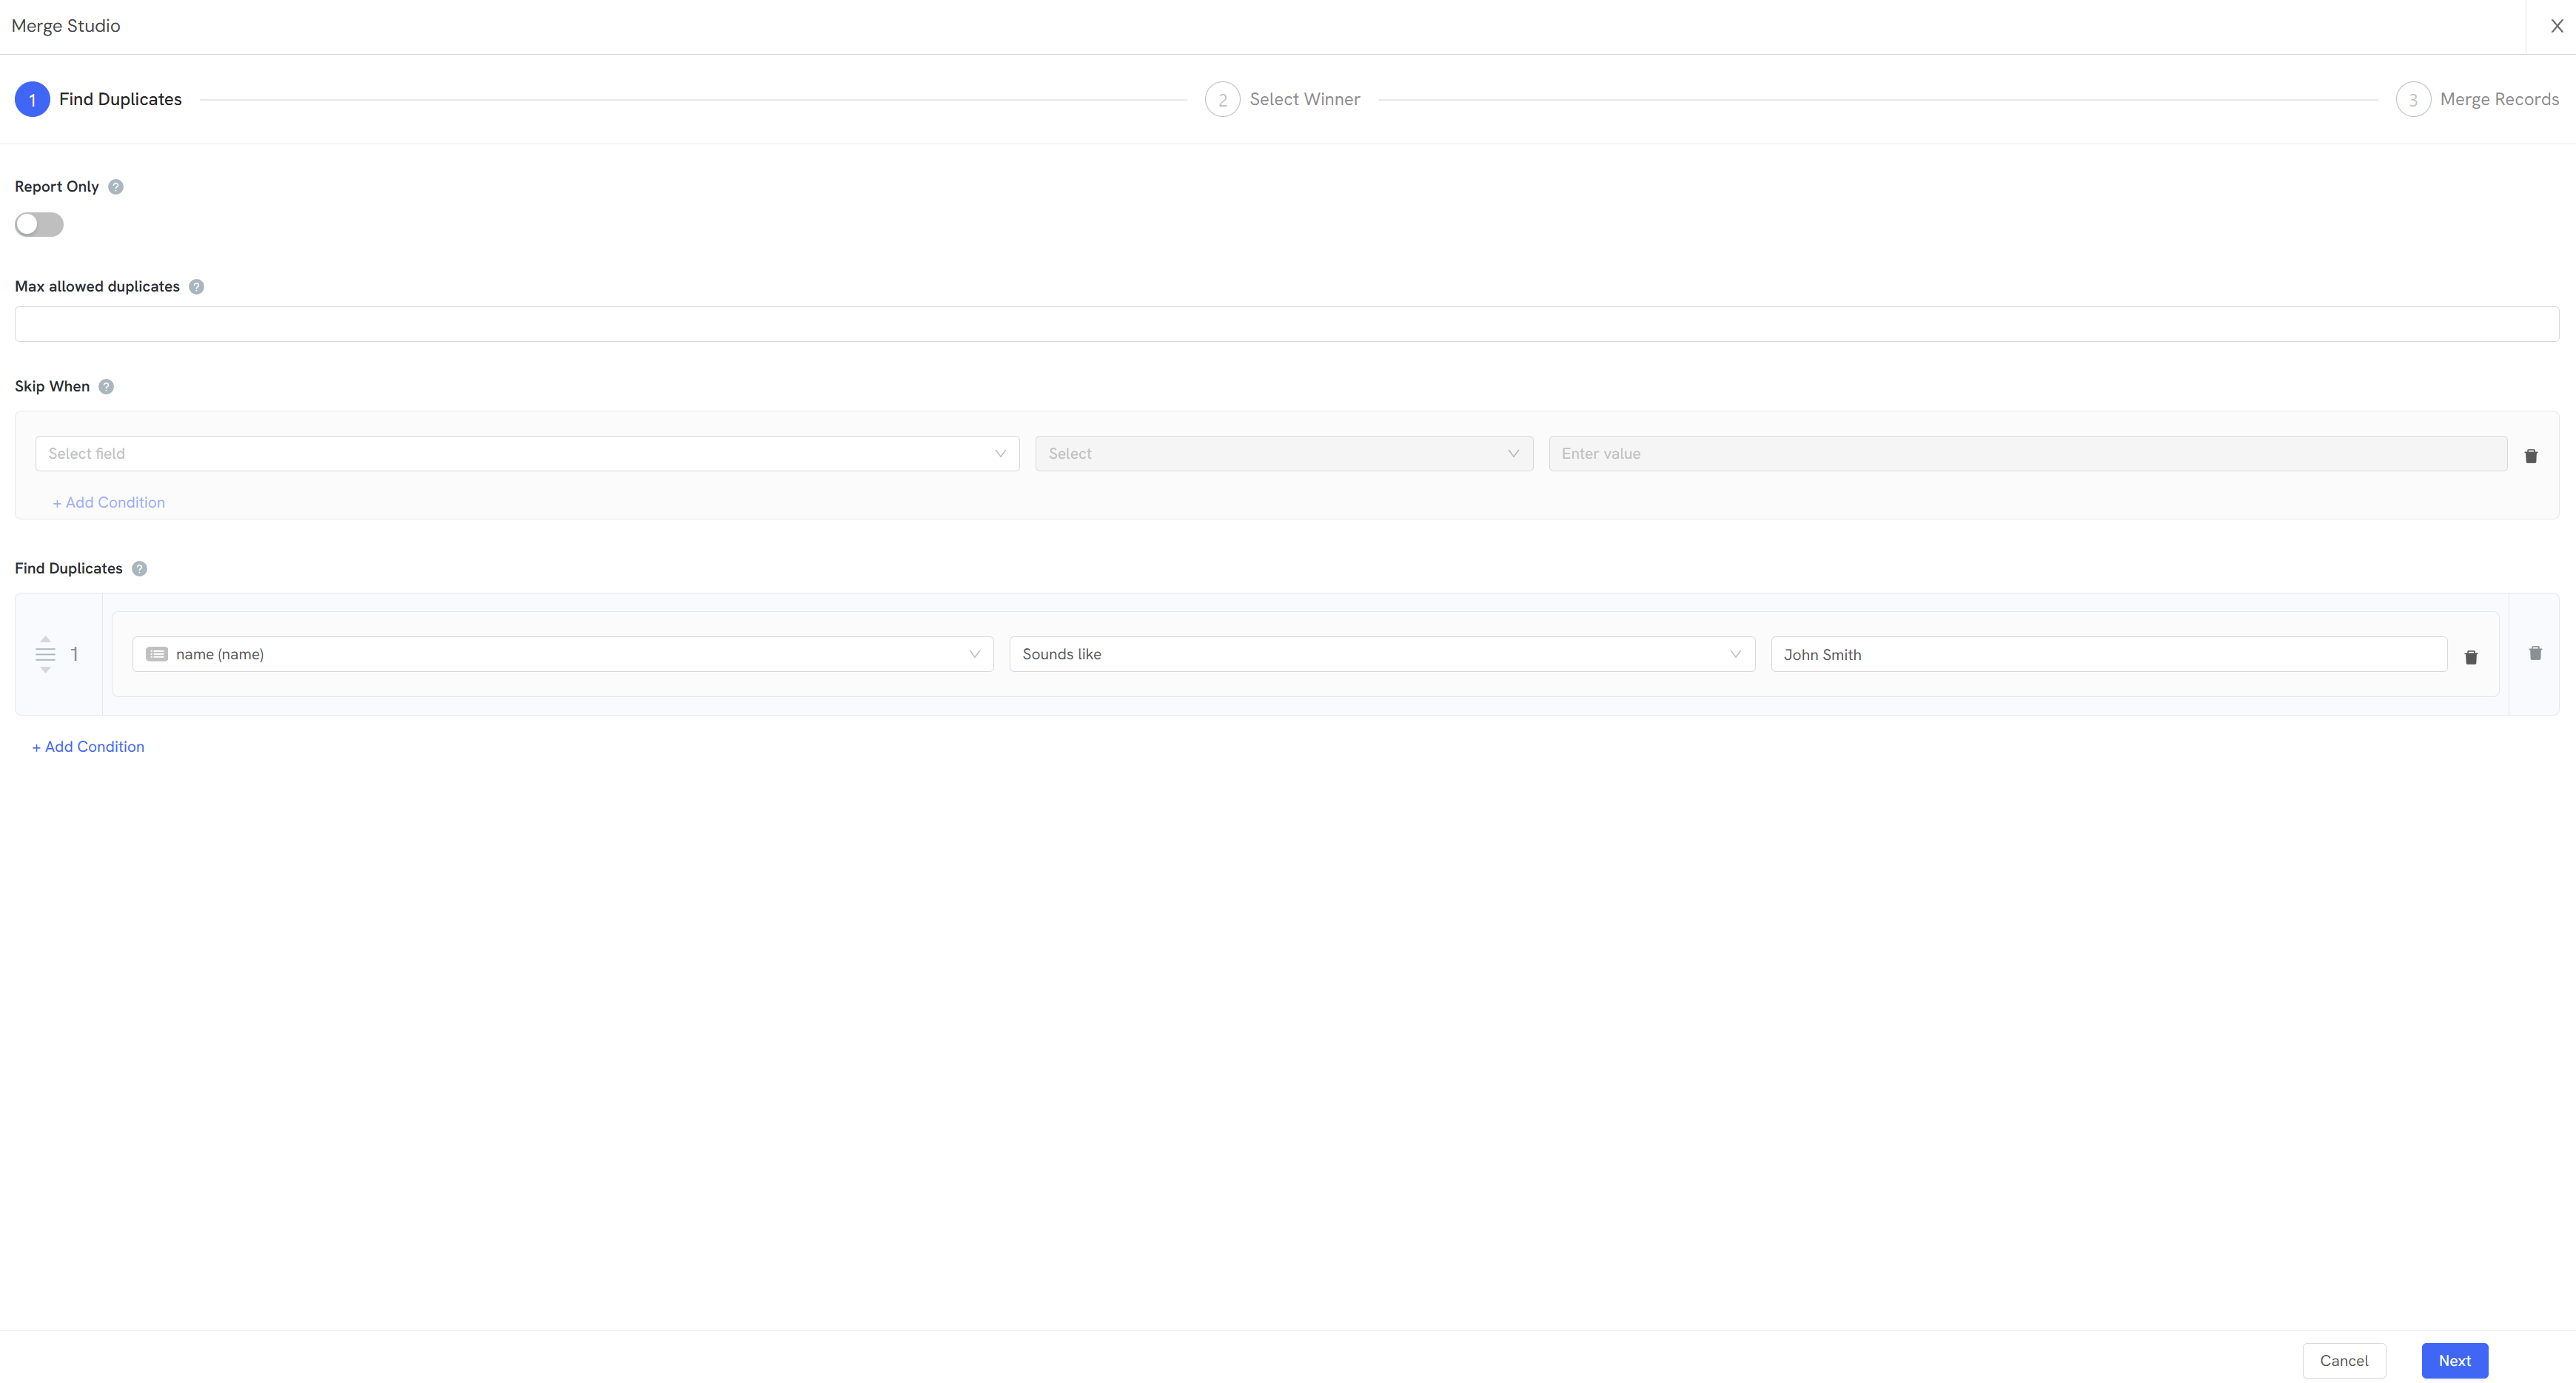
Task: Click the Max allowed duplicates help icon
Action: [x=197, y=287]
